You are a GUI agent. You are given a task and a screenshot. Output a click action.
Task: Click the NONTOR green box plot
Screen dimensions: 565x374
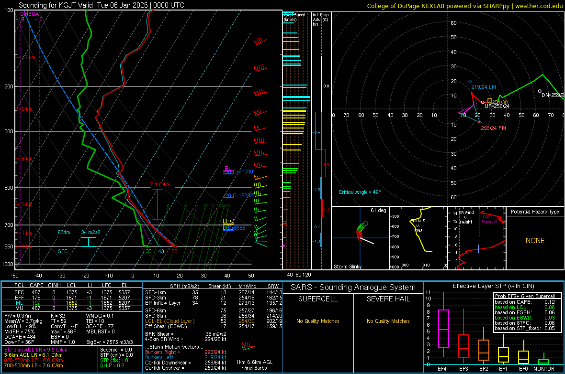(543, 362)
